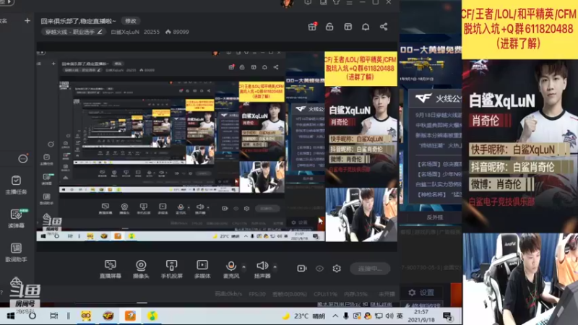This screenshot has height=325, width=578.
Task: Open notifications bell icon
Action: pos(366,27)
